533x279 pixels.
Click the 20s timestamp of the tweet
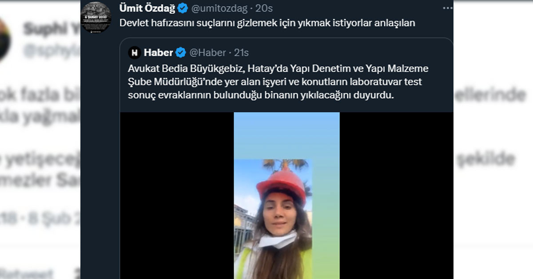click(264, 8)
